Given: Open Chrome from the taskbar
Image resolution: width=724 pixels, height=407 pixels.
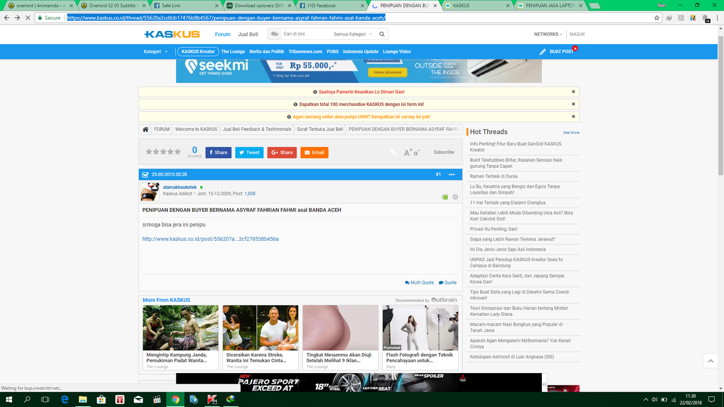Looking at the screenshot, I should pos(175,399).
